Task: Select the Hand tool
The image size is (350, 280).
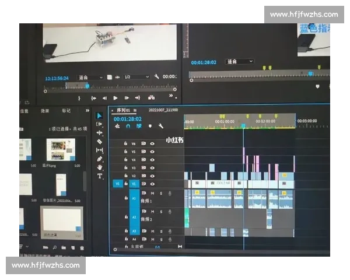Action: point(99,167)
